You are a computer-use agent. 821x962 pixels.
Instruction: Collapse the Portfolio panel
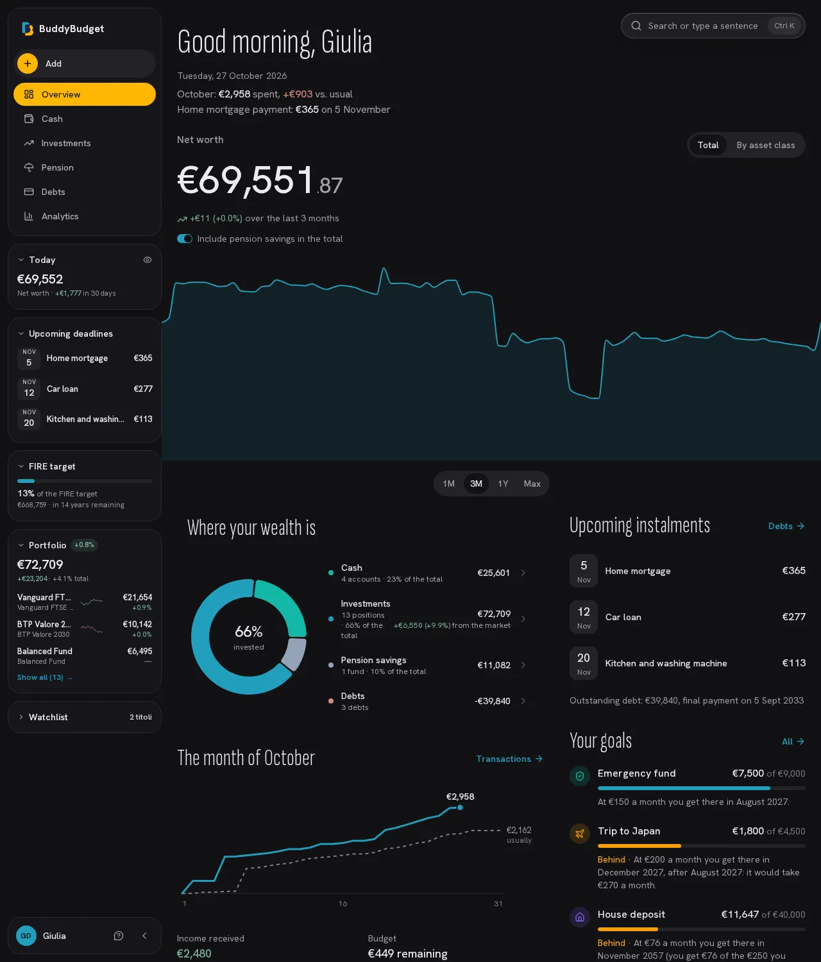[21, 545]
